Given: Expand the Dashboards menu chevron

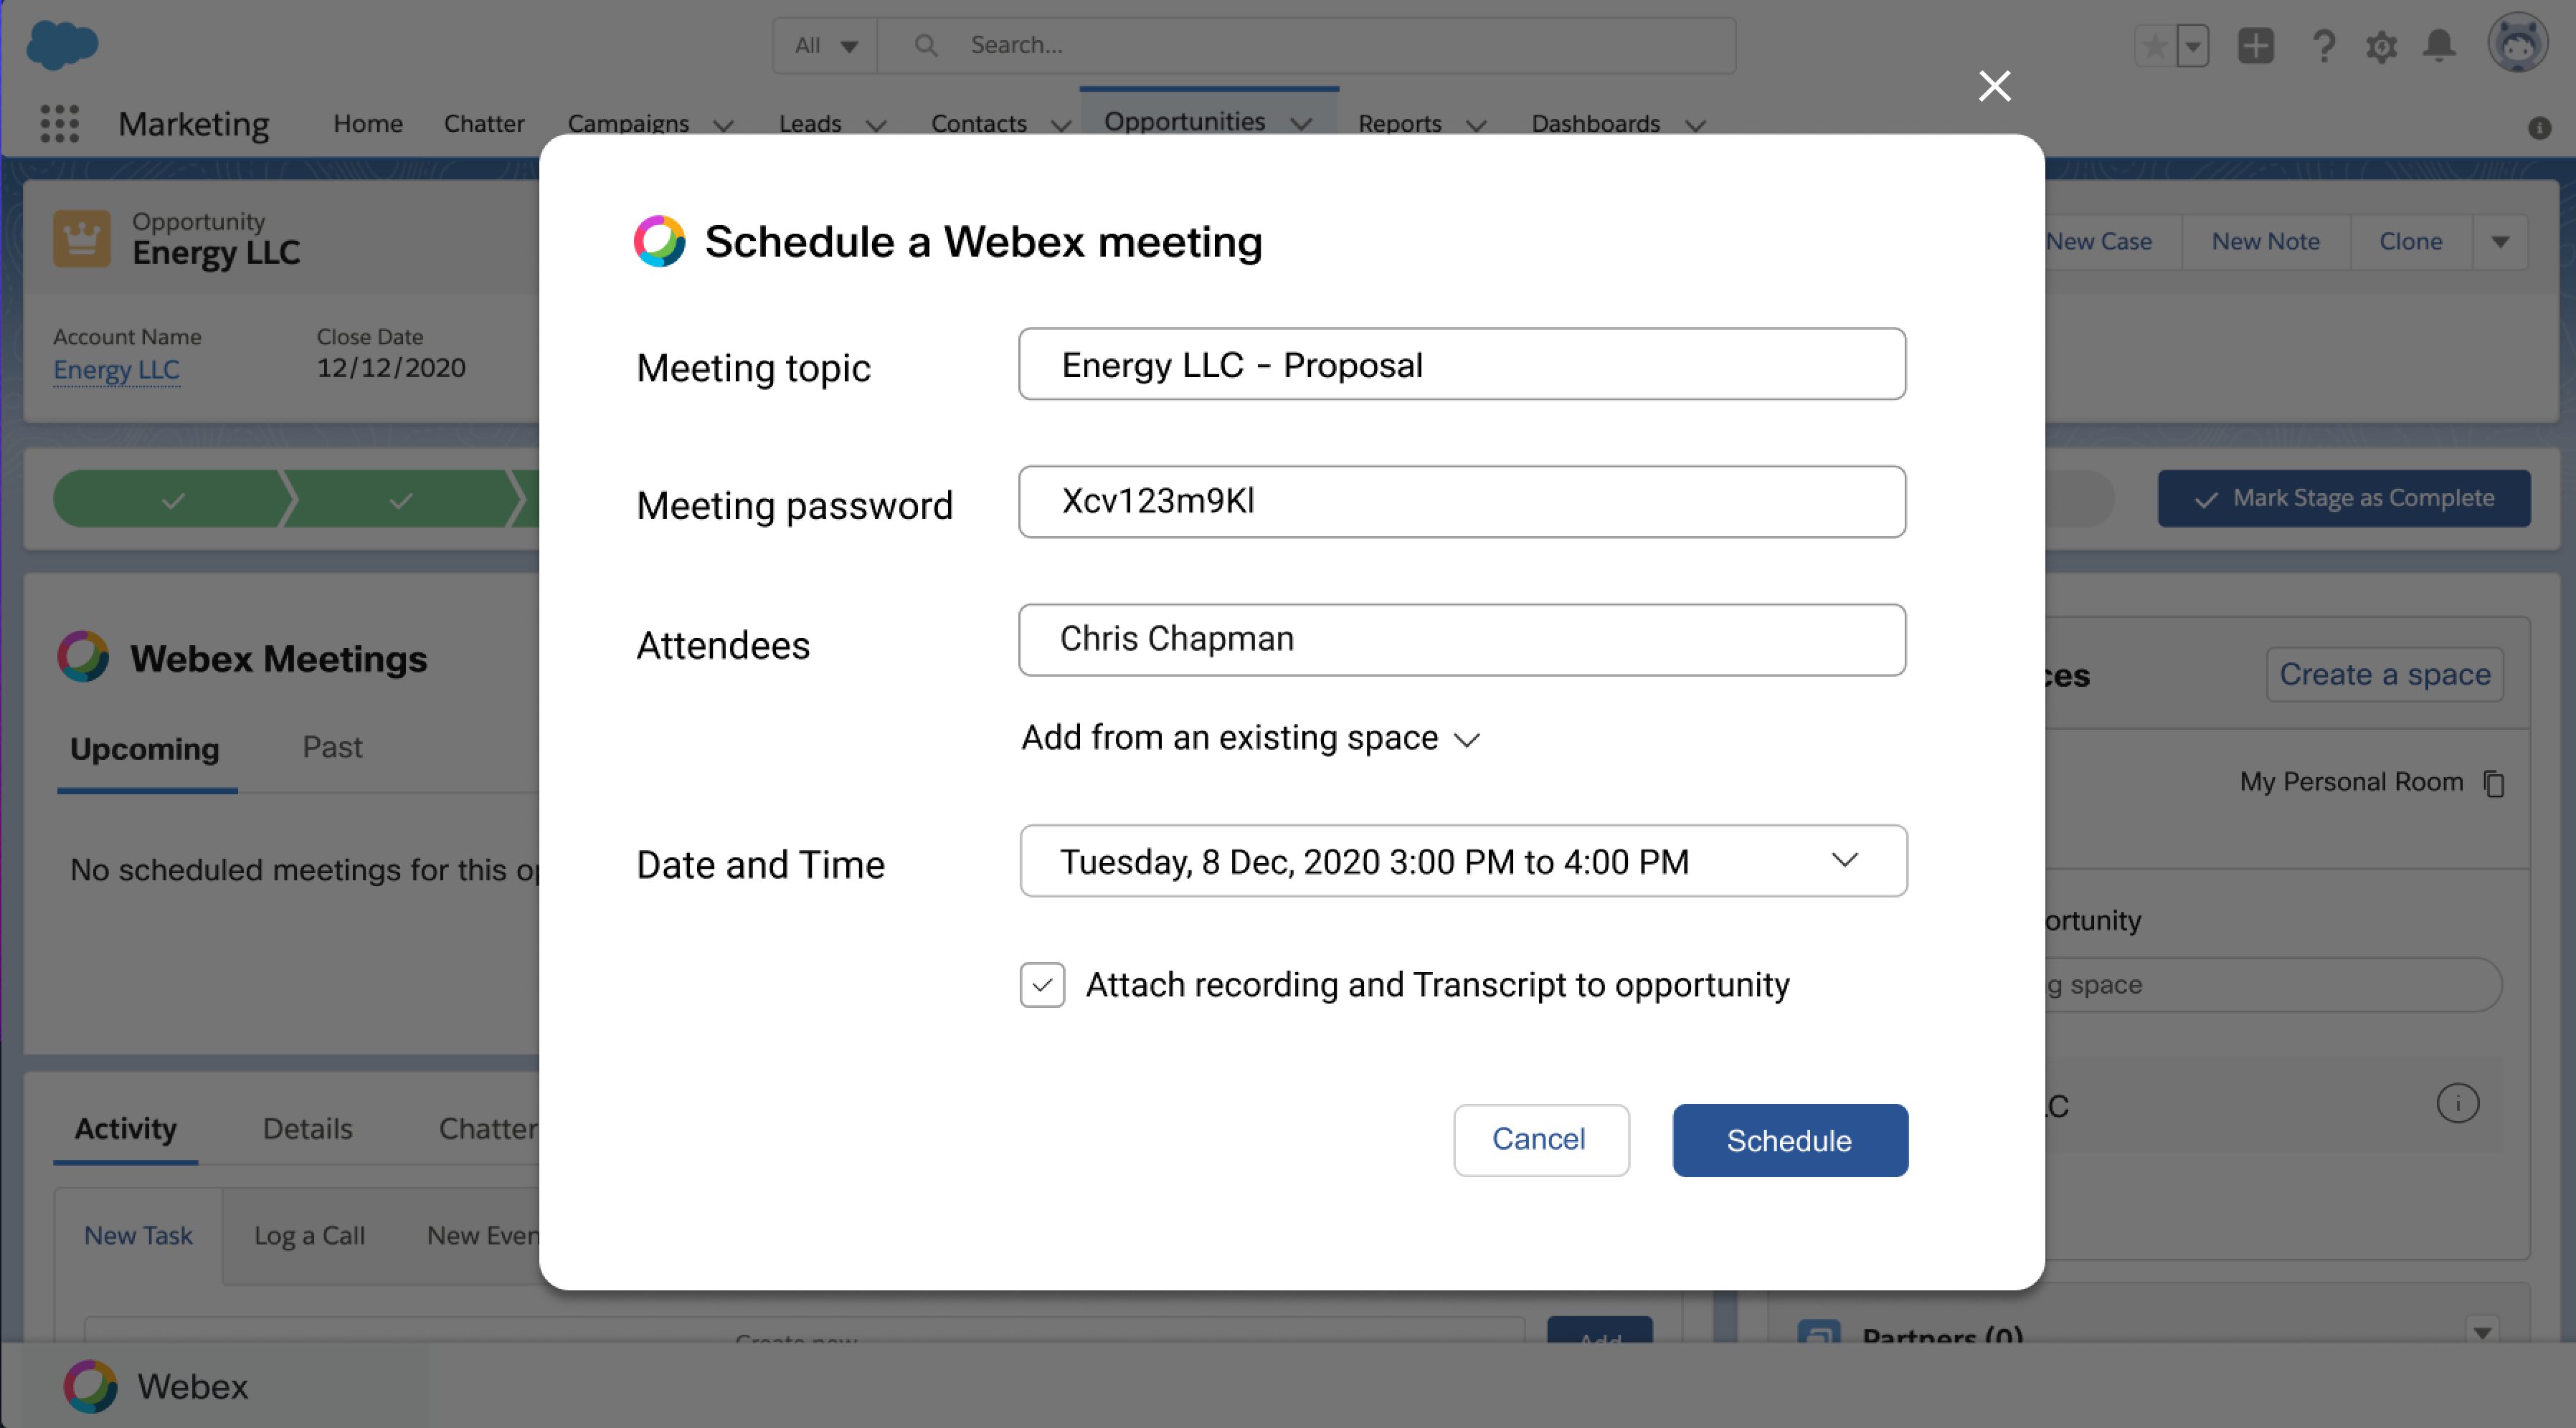Looking at the screenshot, I should [1695, 125].
